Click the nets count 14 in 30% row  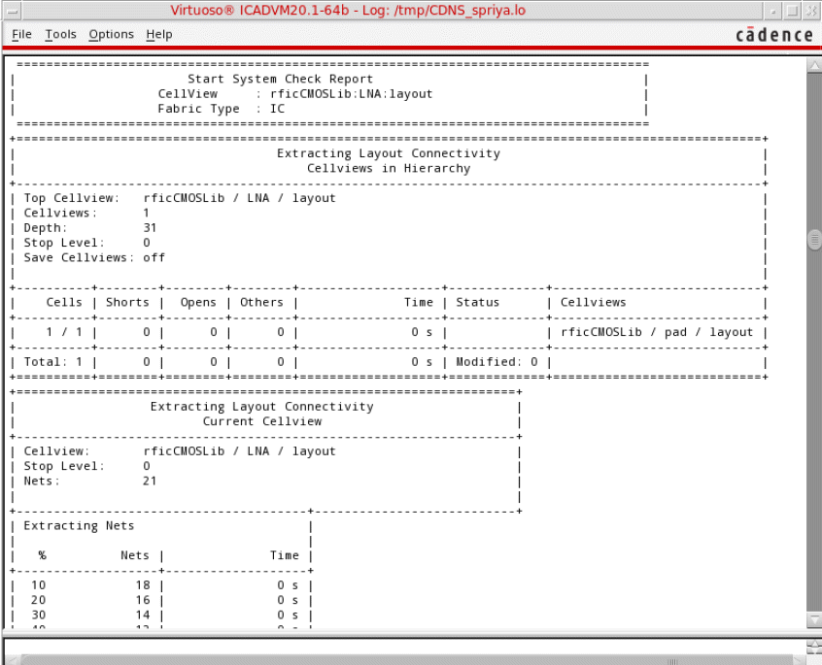pyautogui.click(x=143, y=615)
